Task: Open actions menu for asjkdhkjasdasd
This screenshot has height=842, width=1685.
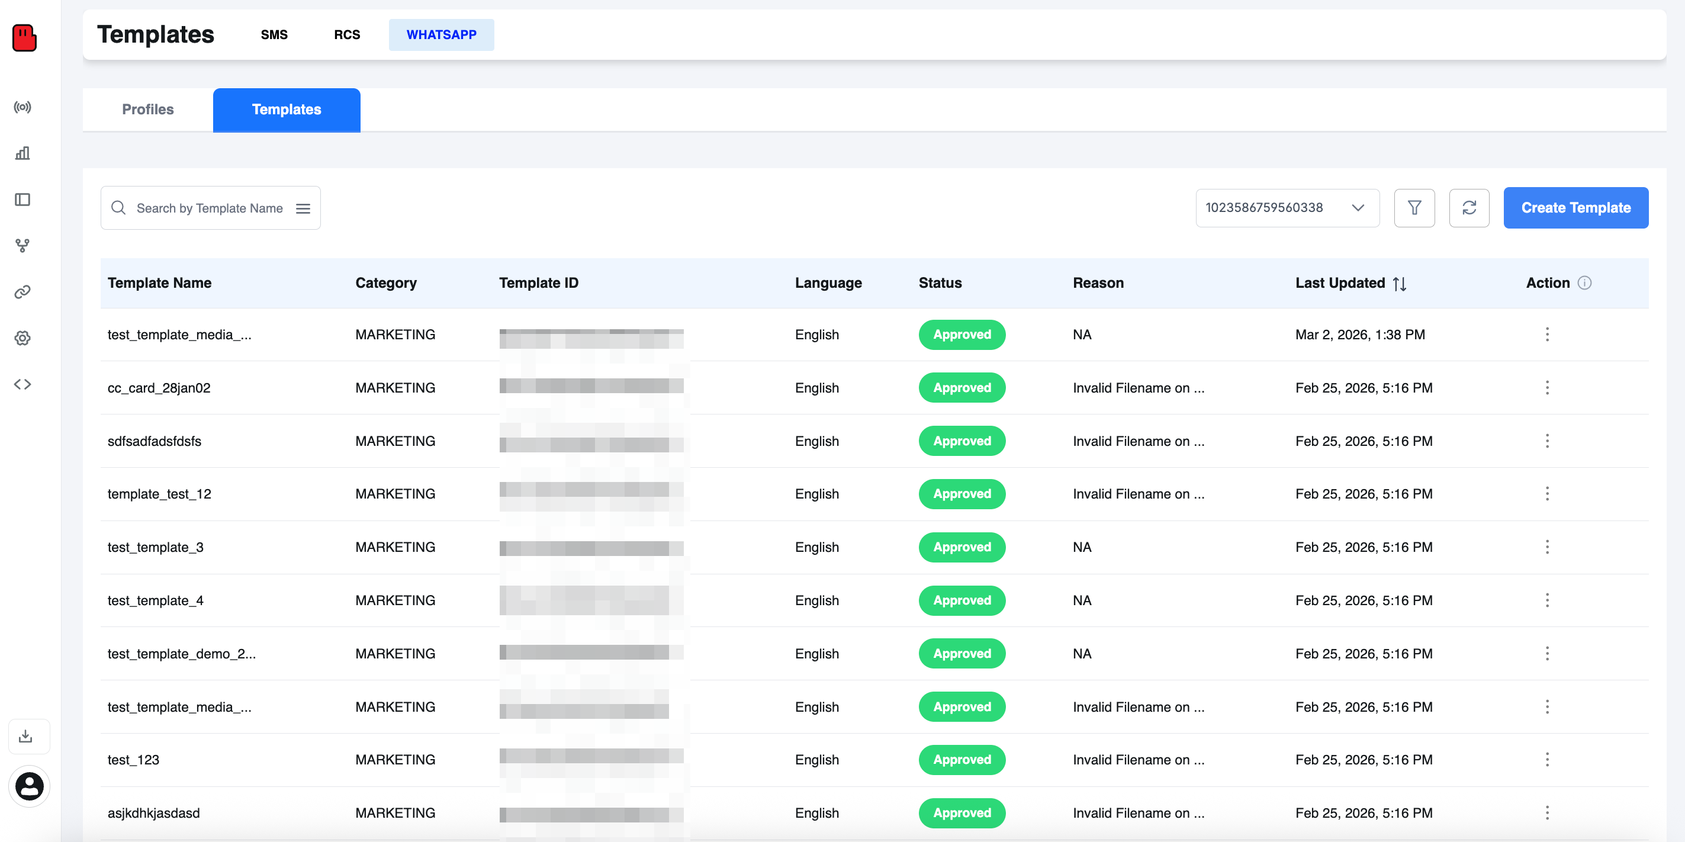Action: 1547,813
